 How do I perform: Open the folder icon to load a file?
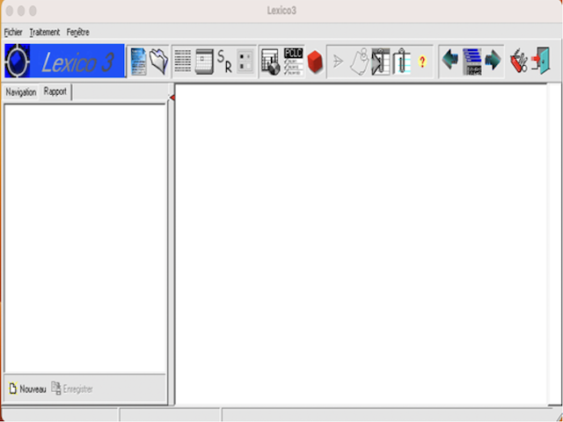(158, 62)
